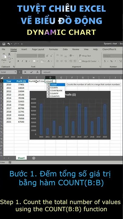Viewport: 123px width, 219px height.
Task: Open the Name Box dropdown arrow
Action: click(x=15, y=72)
